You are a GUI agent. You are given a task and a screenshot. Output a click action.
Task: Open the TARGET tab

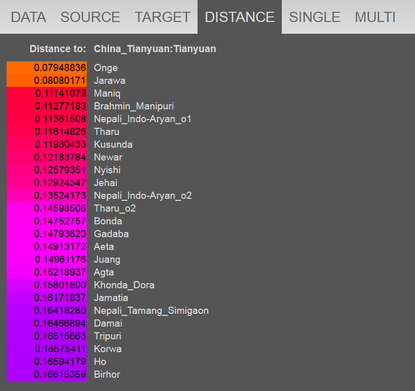tap(162, 17)
